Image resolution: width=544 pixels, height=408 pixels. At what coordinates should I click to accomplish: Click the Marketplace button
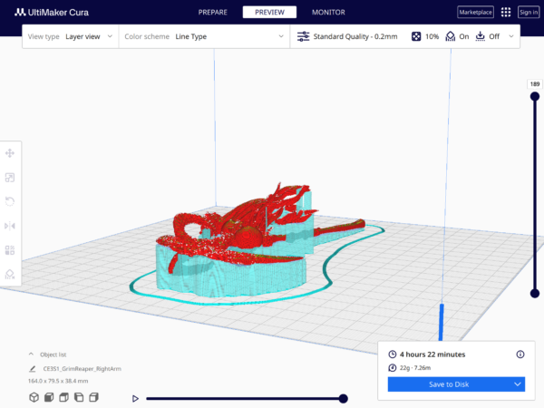tap(476, 13)
